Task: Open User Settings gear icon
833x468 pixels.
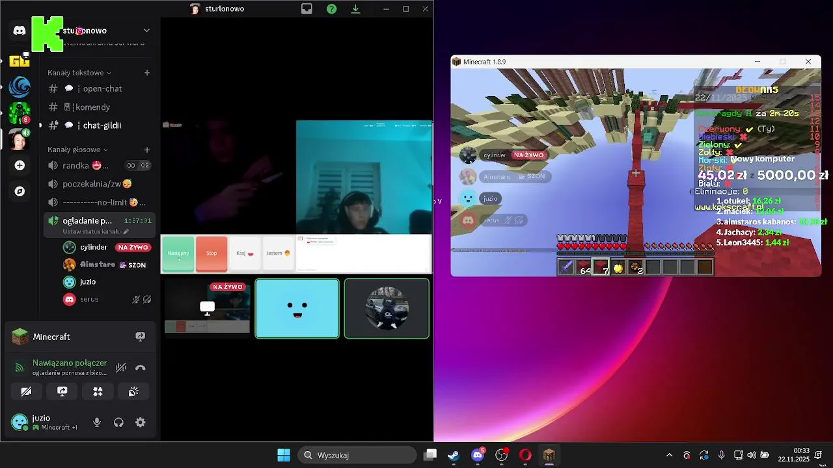Action: [x=140, y=422]
